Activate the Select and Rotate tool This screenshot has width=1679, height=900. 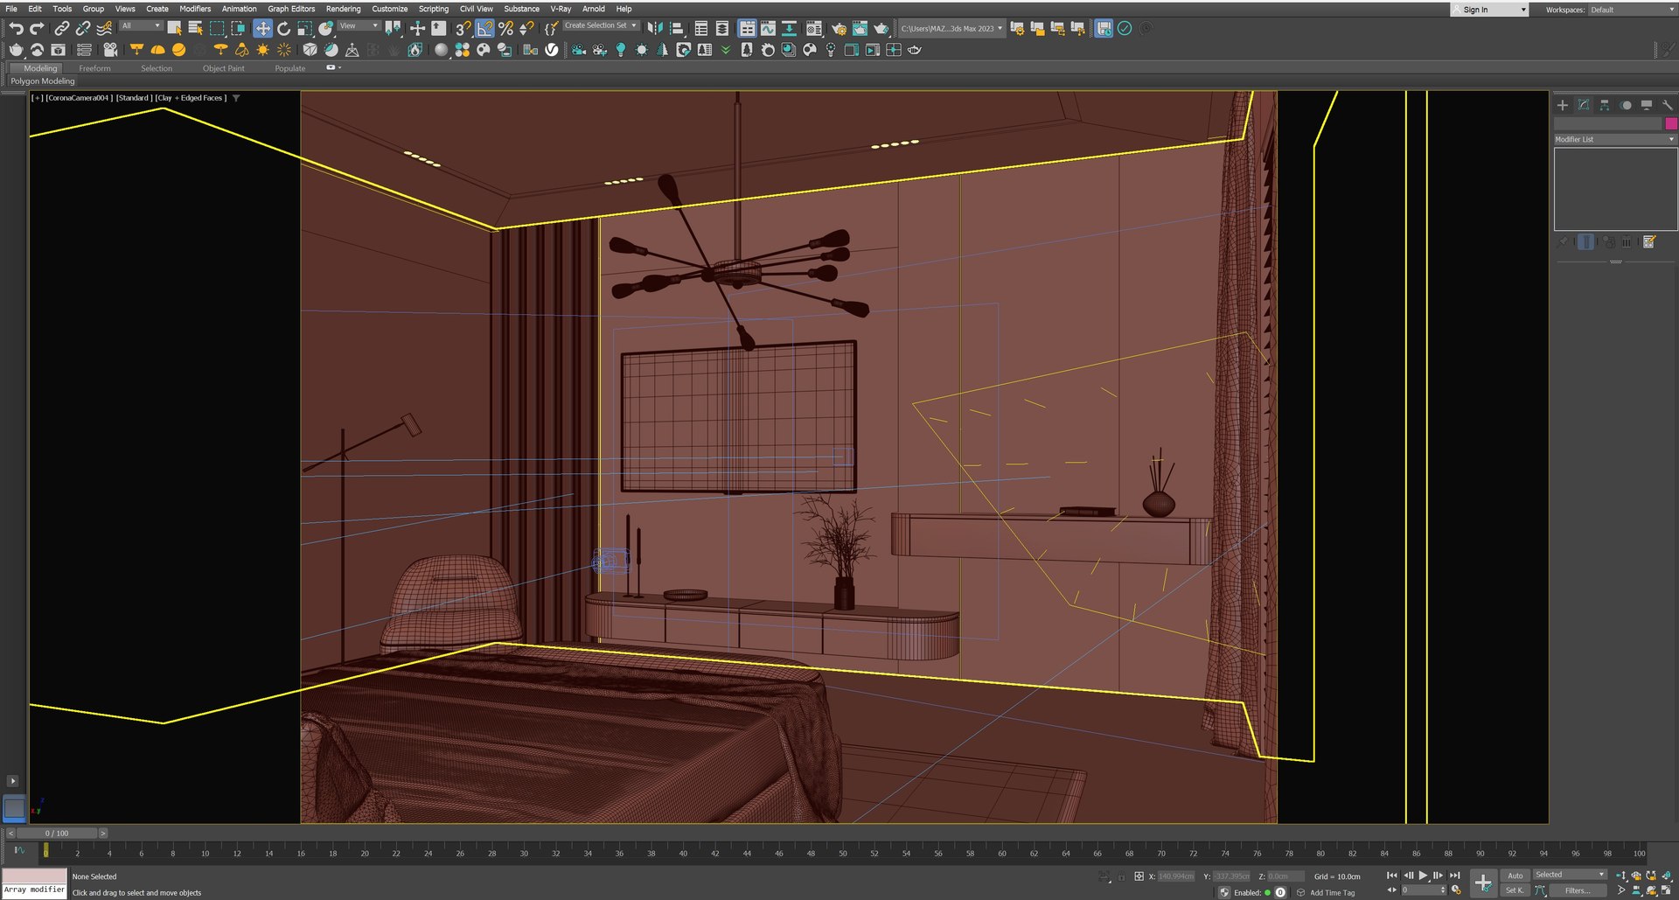tap(283, 29)
